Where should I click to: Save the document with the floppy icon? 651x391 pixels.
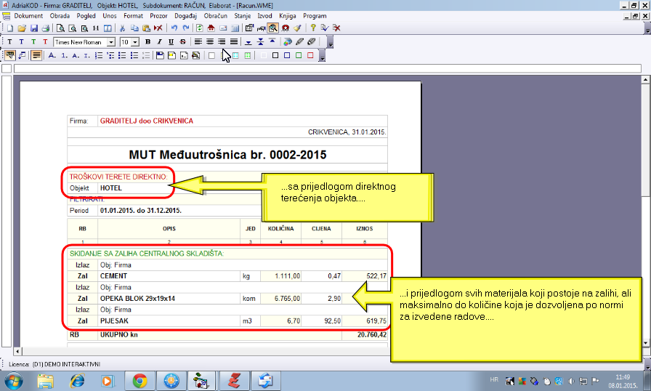(34, 28)
